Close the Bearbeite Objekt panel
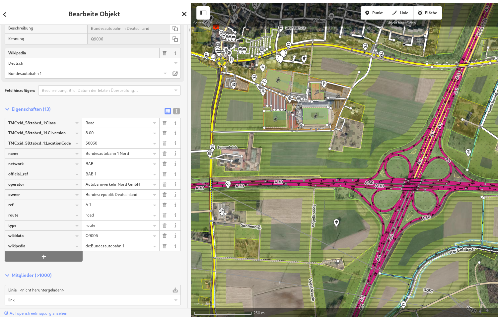Image resolution: width=498 pixels, height=317 pixels. (184, 14)
